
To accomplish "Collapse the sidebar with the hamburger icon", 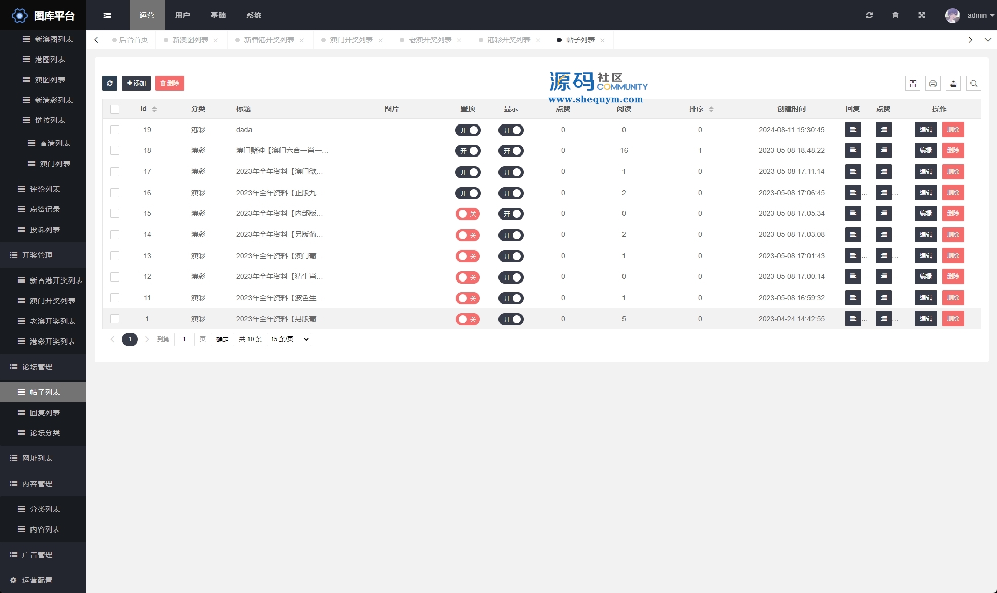I will point(107,15).
